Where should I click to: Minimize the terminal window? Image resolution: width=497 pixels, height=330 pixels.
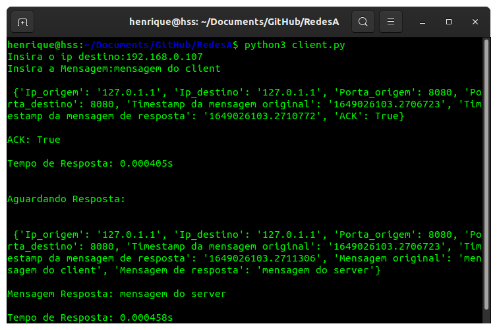pyautogui.click(x=423, y=22)
